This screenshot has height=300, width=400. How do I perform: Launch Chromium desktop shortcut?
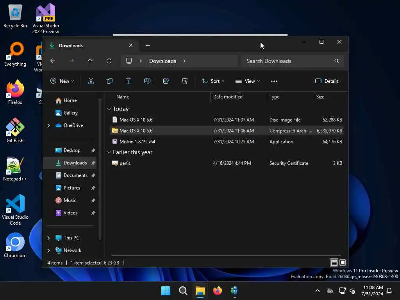pyautogui.click(x=15, y=245)
